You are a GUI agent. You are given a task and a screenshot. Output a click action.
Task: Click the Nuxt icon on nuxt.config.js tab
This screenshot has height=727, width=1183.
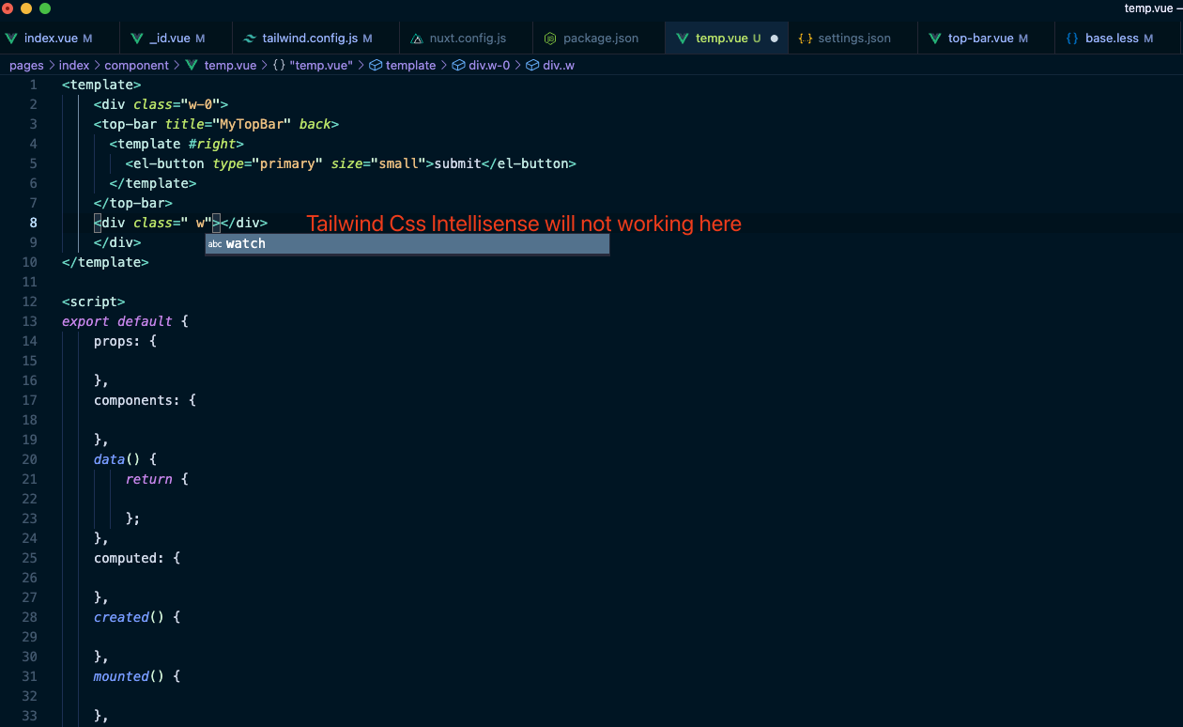[418, 38]
